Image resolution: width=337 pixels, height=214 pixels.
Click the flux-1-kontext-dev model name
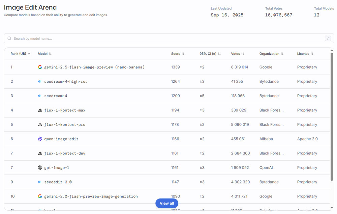(x=65, y=153)
